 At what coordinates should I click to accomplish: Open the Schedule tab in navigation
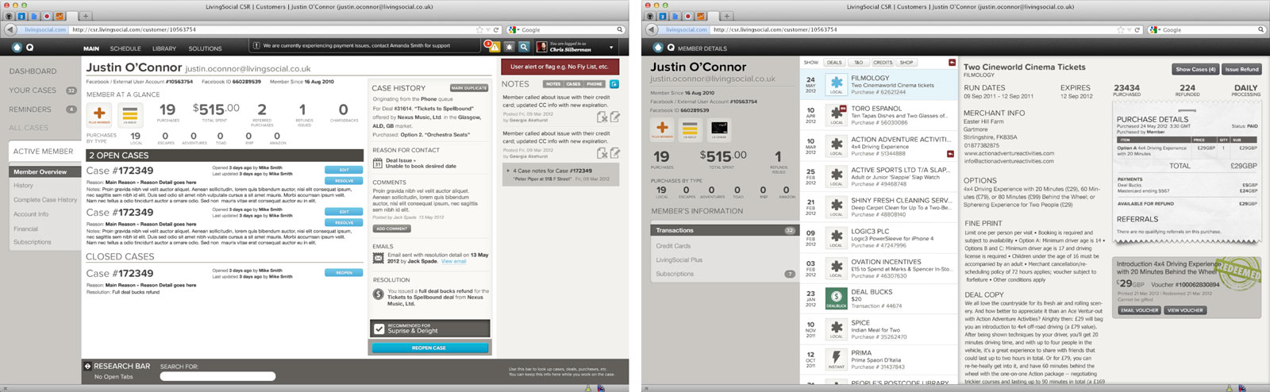(x=125, y=48)
